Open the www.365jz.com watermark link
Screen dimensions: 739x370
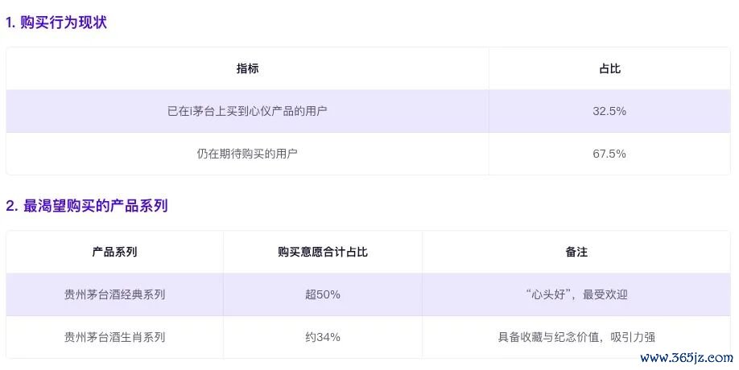(687, 358)
